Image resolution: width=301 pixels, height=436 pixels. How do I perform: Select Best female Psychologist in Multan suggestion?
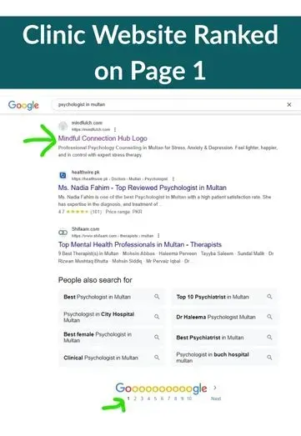click(112, 338)
